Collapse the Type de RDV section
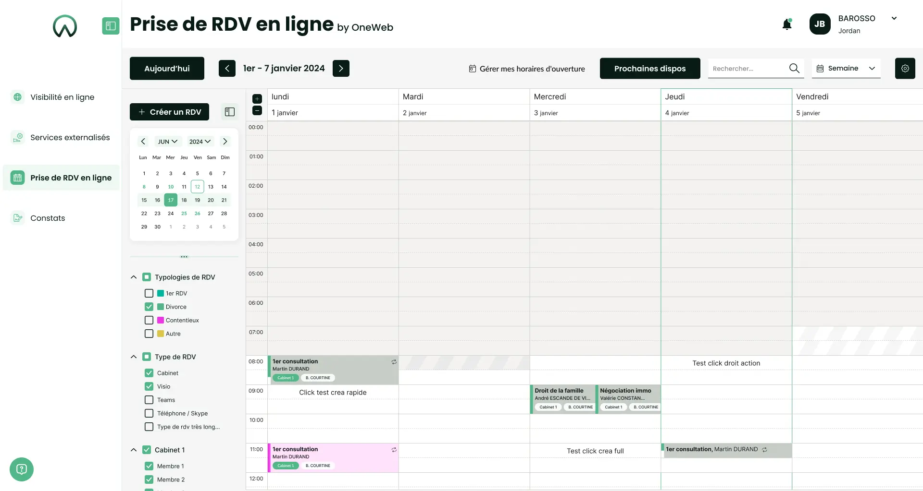Screen dimensions: 923x491 (133, 357)
